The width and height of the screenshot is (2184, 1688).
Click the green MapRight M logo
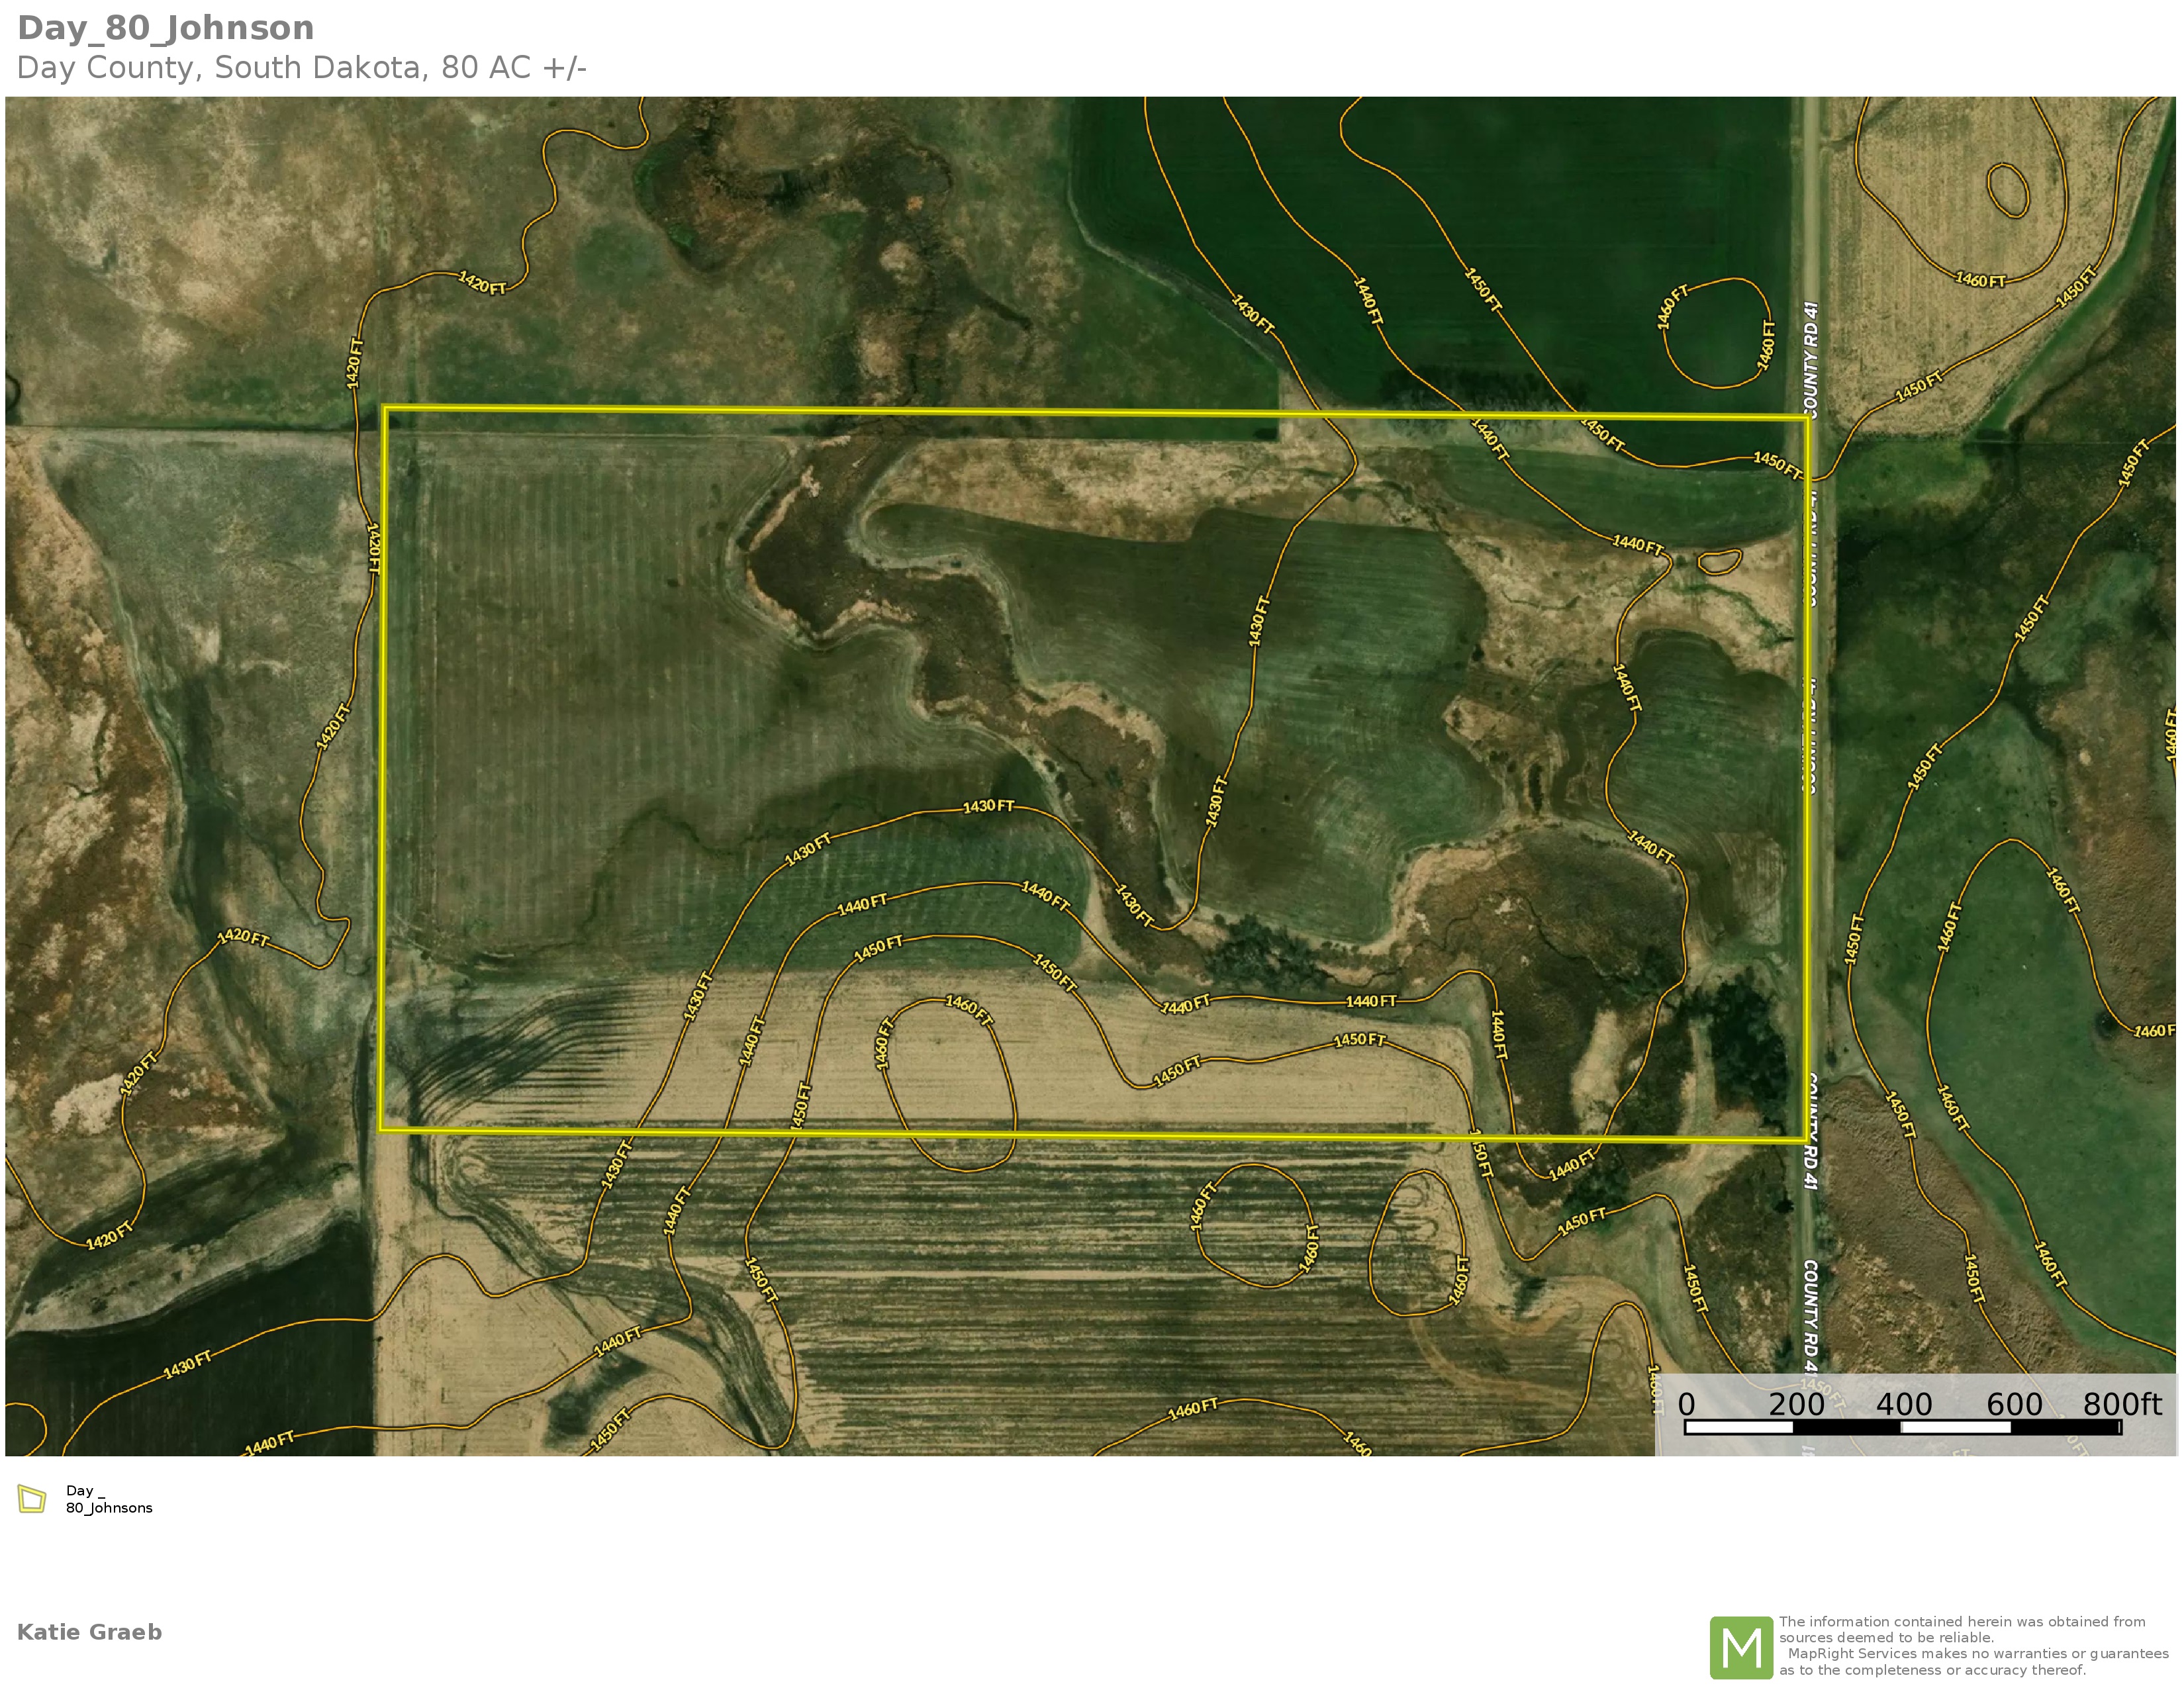click(x=1741, y=1647)
